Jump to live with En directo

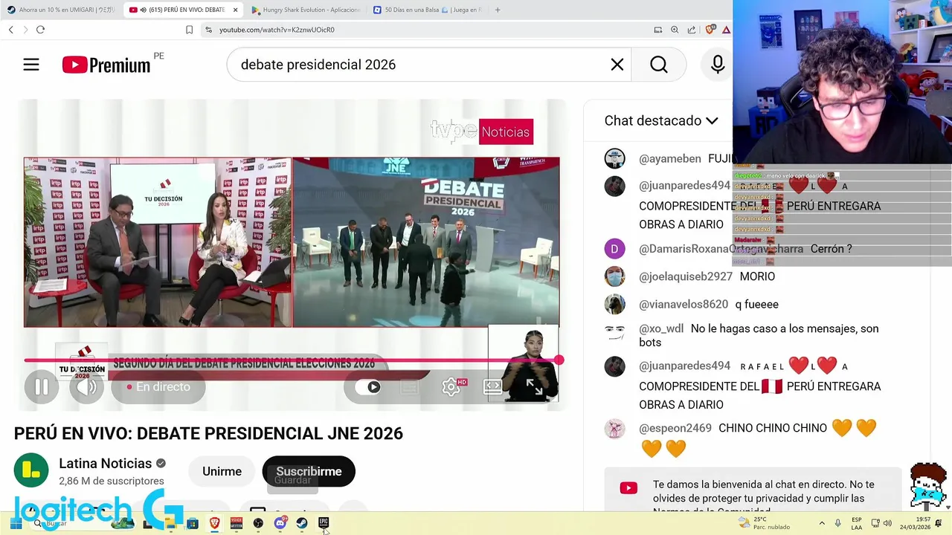click(x=158, y=387)
